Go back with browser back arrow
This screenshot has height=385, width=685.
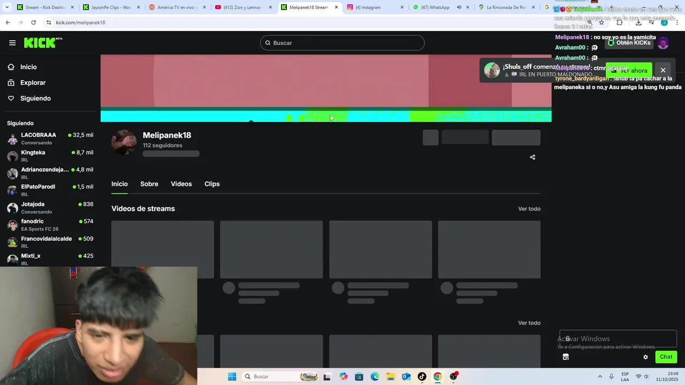7,22
